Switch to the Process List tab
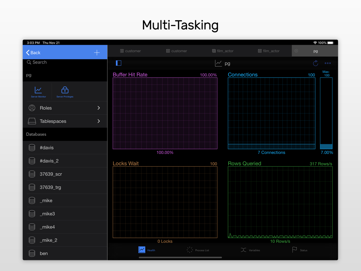The image size is (361, 271). [x=198, y=250]
